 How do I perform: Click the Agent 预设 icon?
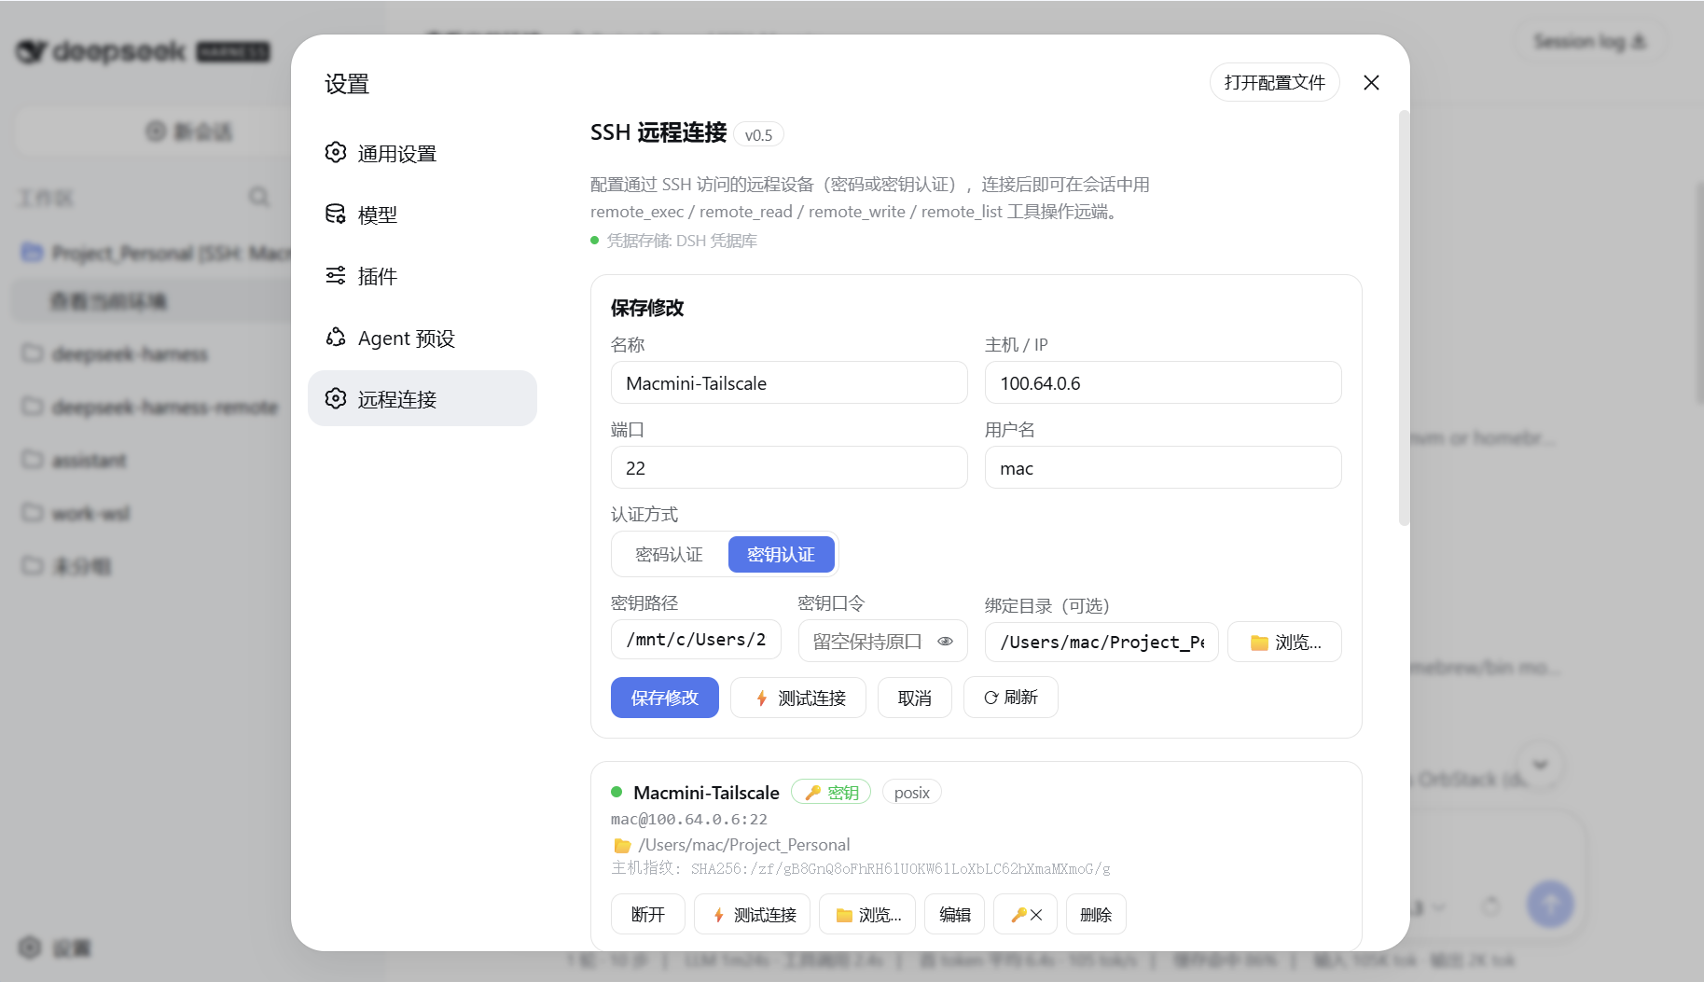(x=336, y=337)
